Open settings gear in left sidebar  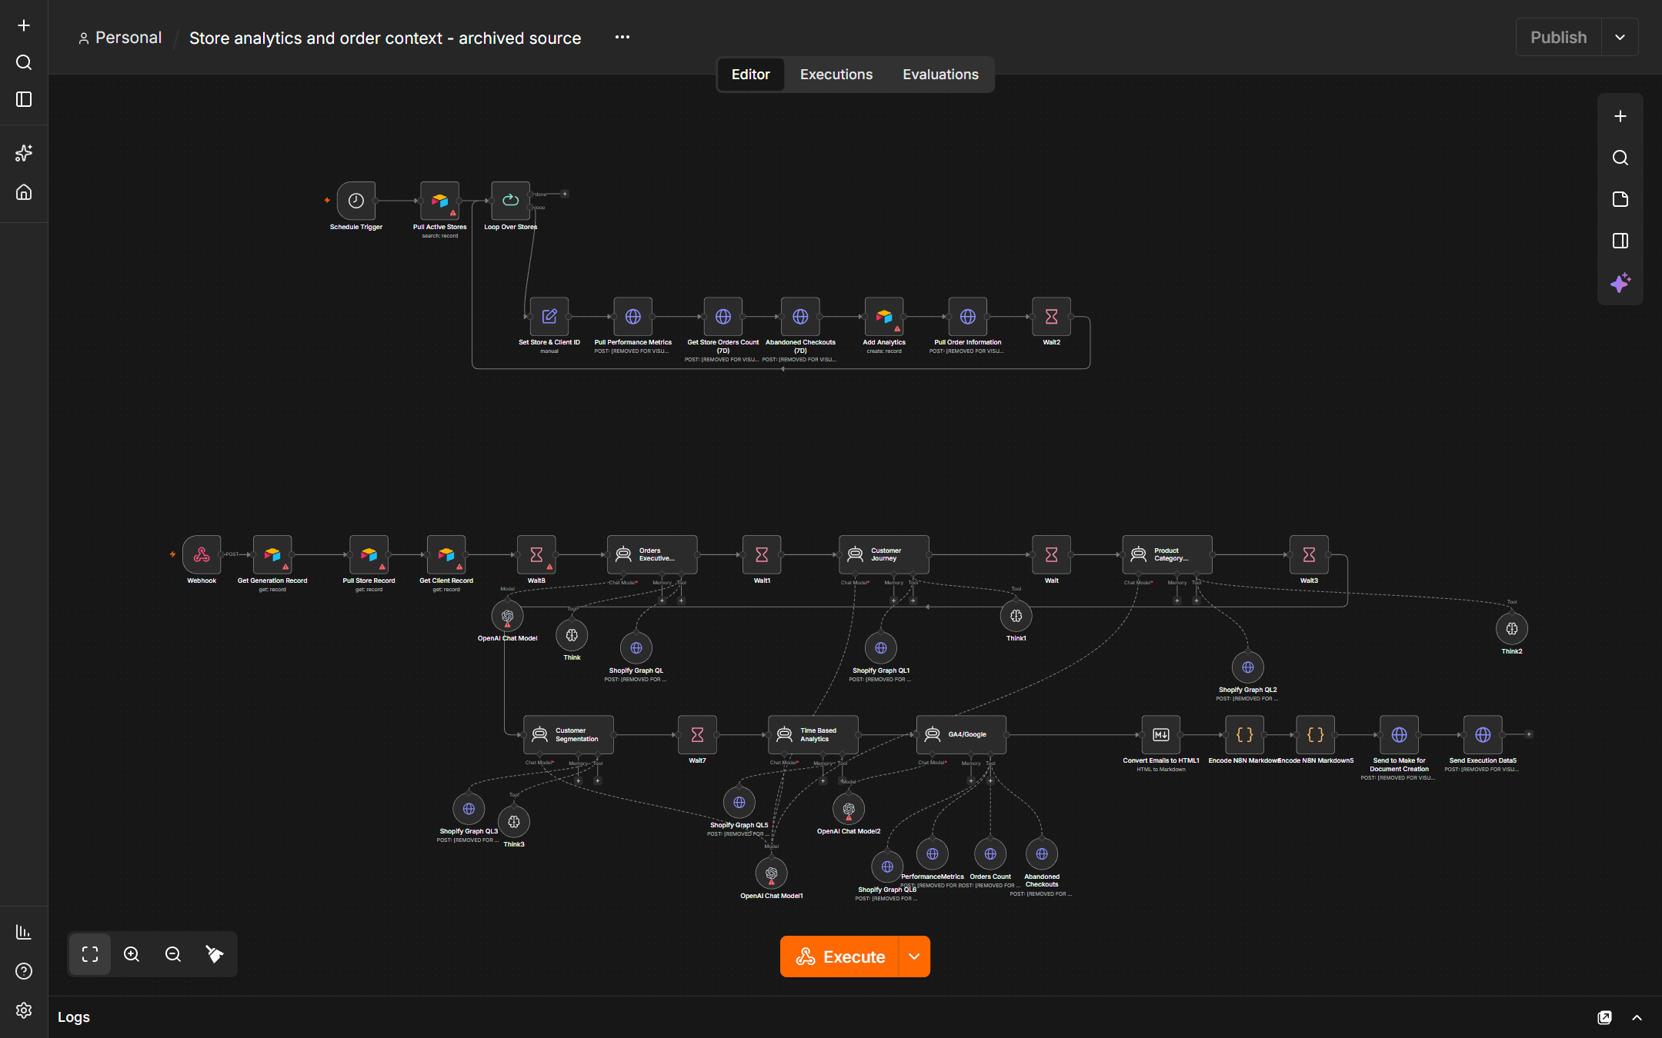point(24,1010)
